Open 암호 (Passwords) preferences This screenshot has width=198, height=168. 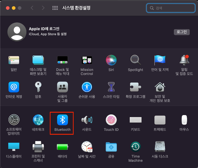[38, 87]
